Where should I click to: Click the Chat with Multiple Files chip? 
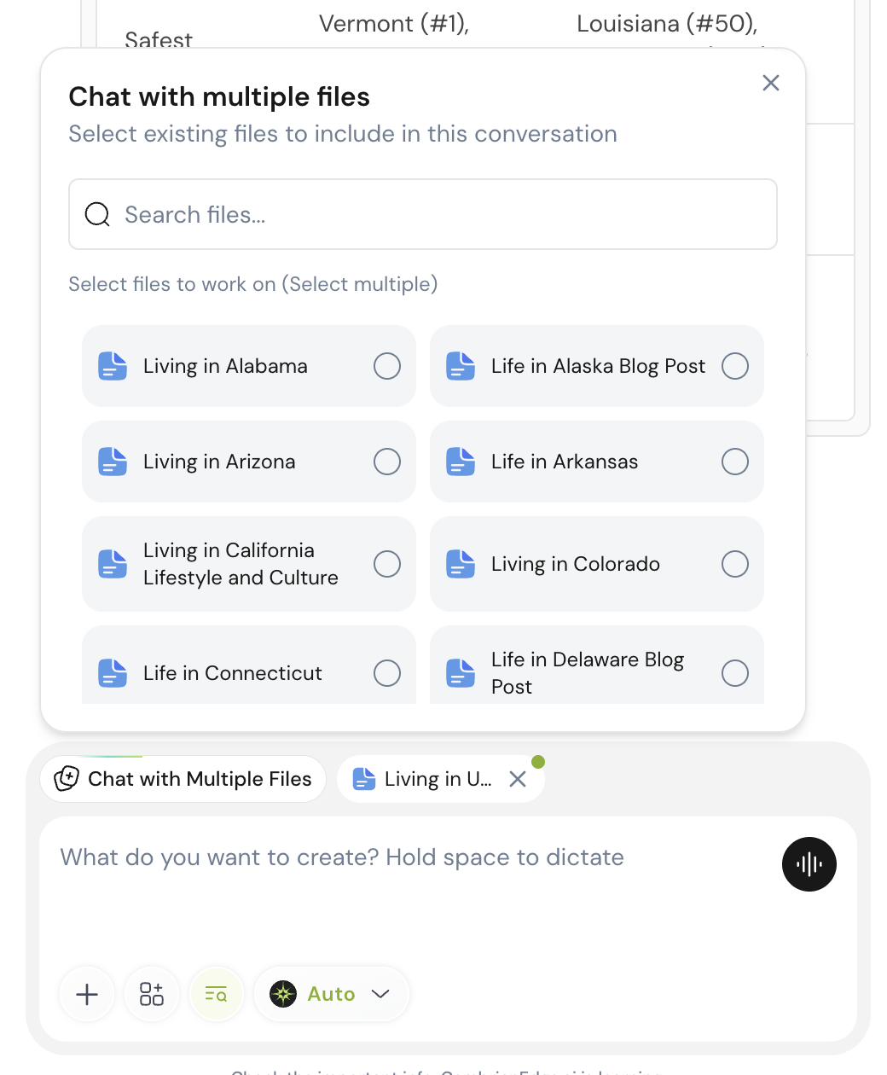183,779
